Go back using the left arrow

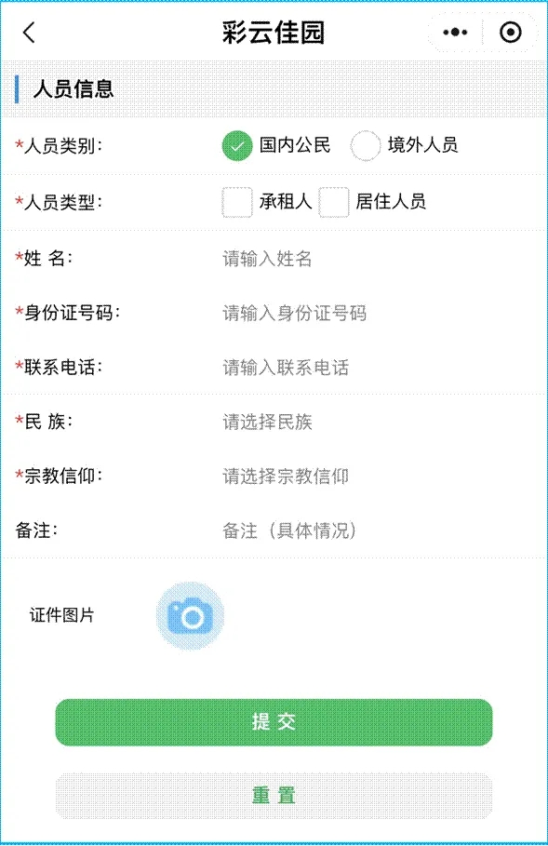click(29, 33)
